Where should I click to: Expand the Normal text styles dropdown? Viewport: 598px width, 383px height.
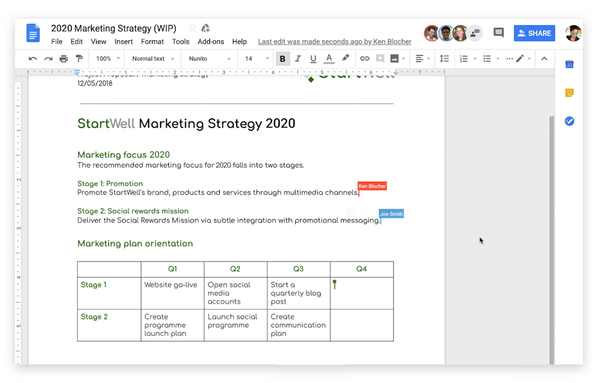point(152,59)
